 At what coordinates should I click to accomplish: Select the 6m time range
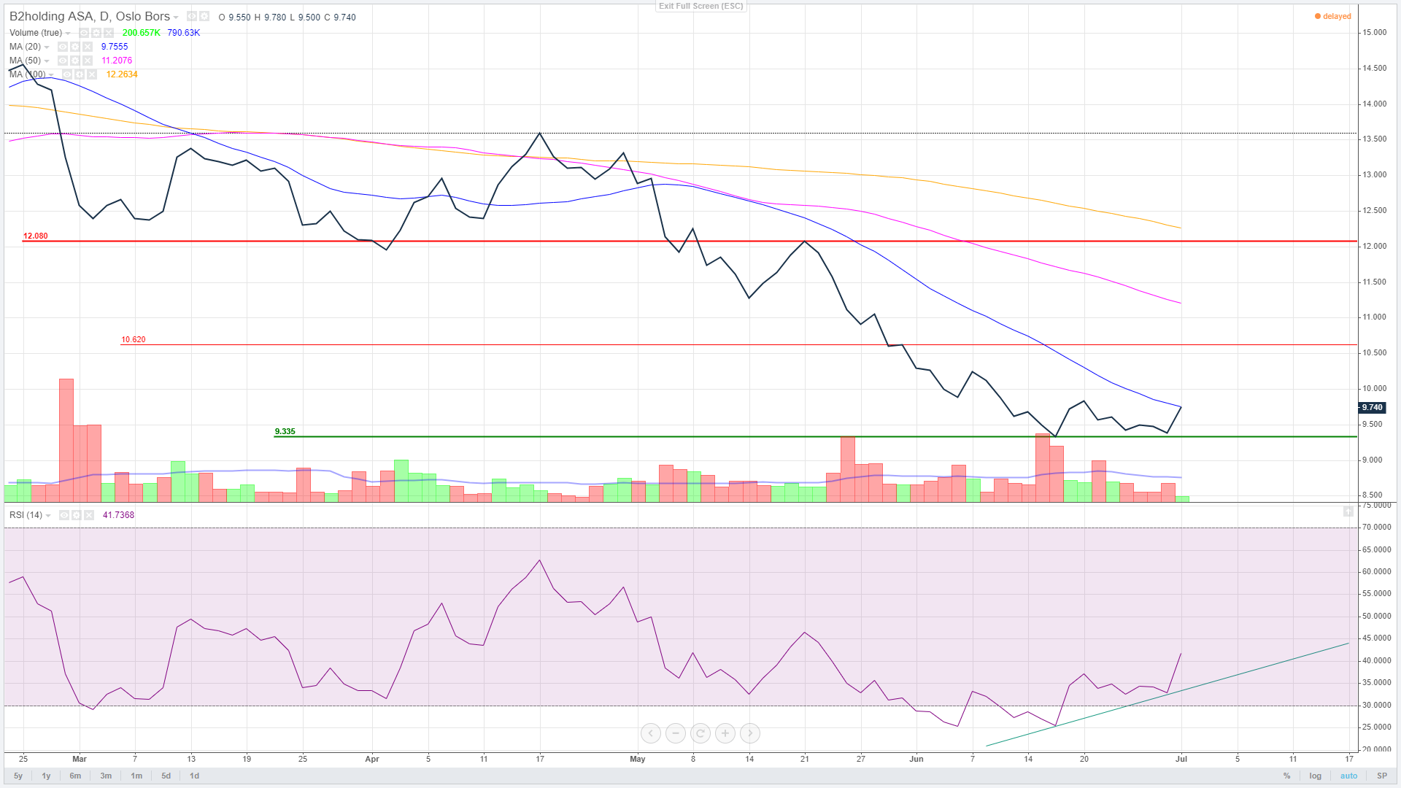point(75,776)
